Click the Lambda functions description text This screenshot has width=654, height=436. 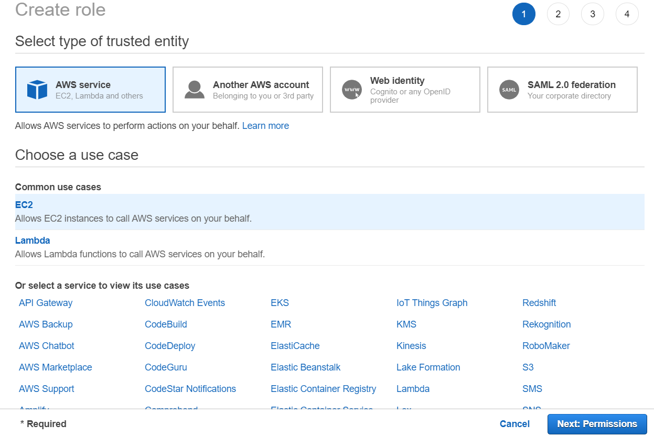click(x=140, y=254)
